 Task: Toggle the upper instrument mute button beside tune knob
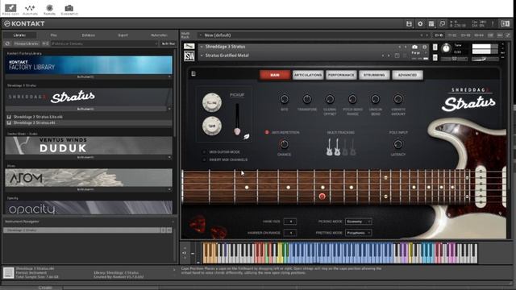coord(435,48)
